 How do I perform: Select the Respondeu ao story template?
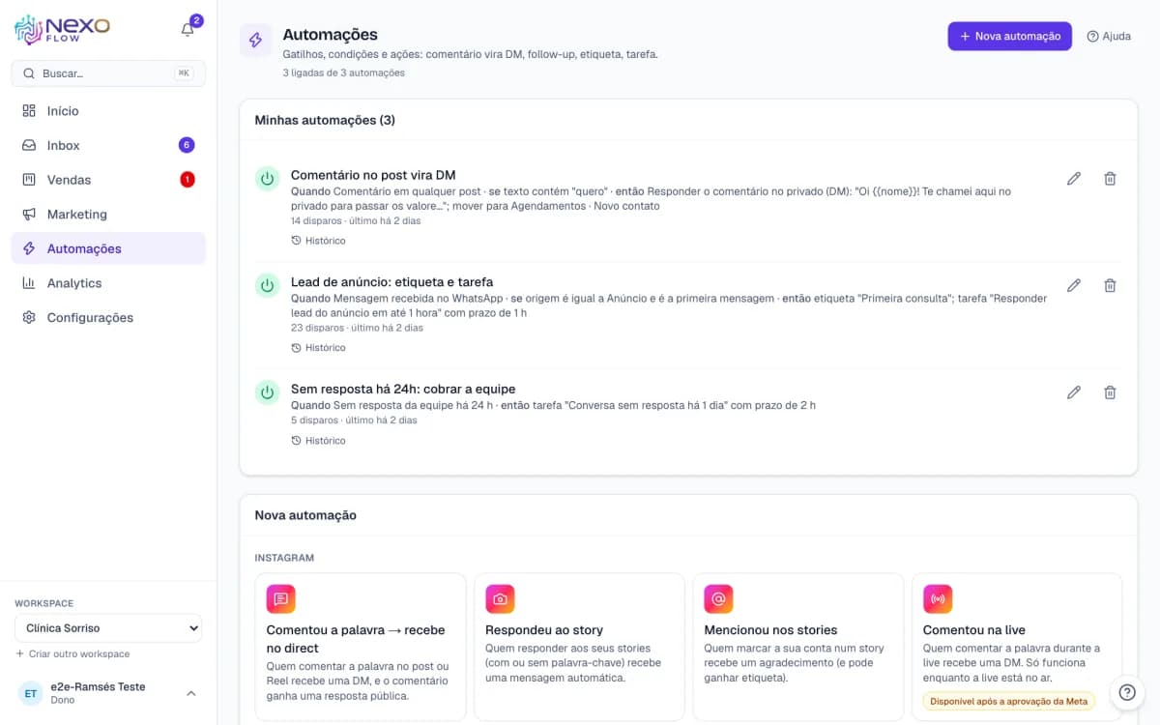(x=579, y=647)
